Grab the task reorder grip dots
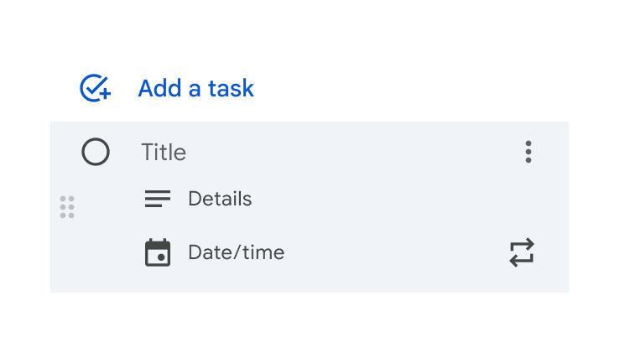This screenshot has width=620, height=348. point(67,207)
